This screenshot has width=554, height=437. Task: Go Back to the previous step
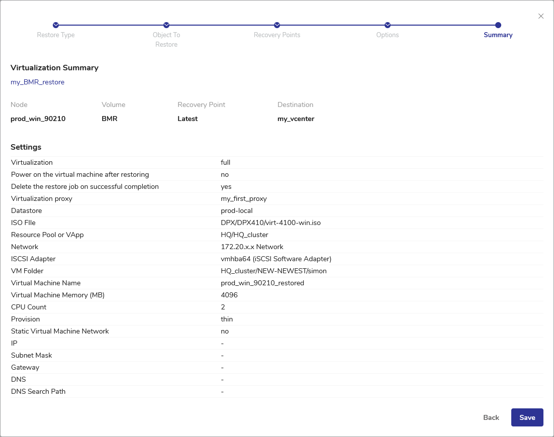click(491, 417)
